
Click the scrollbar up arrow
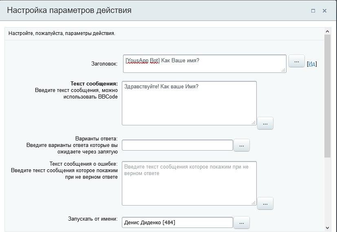tap(327, 31)
